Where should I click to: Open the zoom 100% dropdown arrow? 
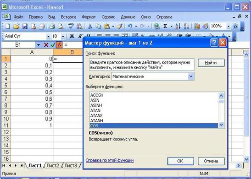pyautogui.click(x=228, y=27)
